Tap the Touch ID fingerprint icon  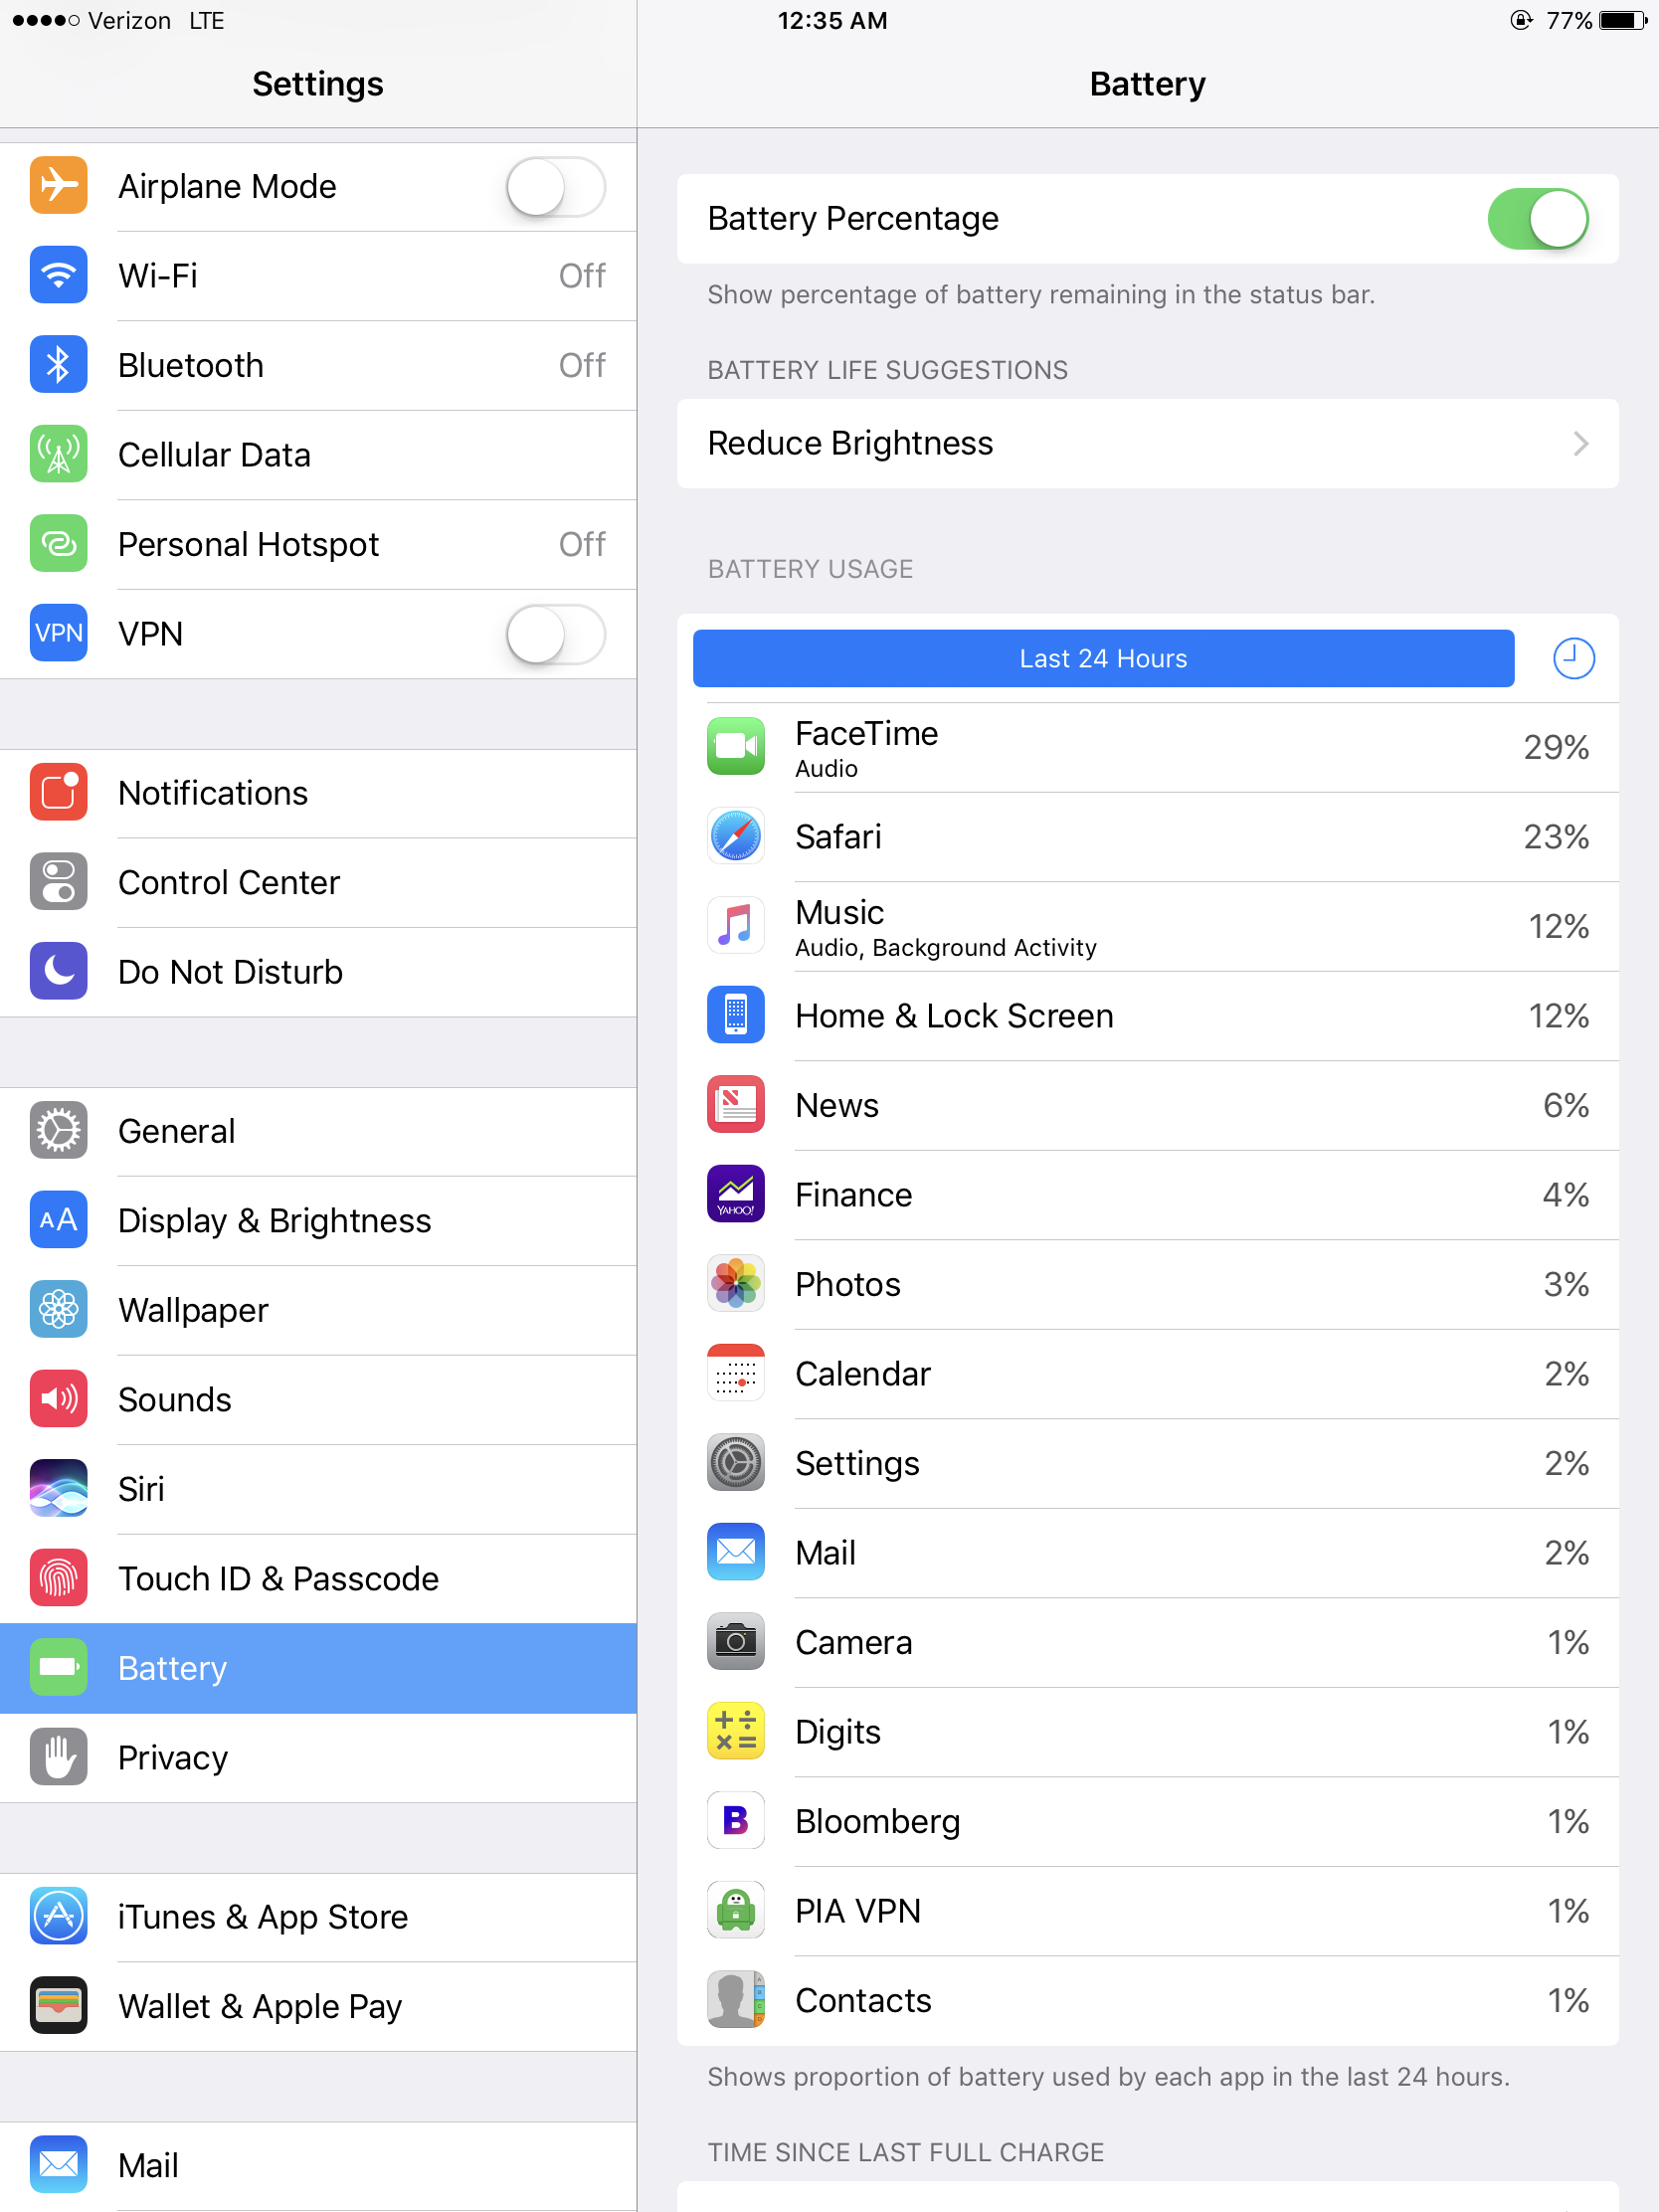coord(58,1578)
